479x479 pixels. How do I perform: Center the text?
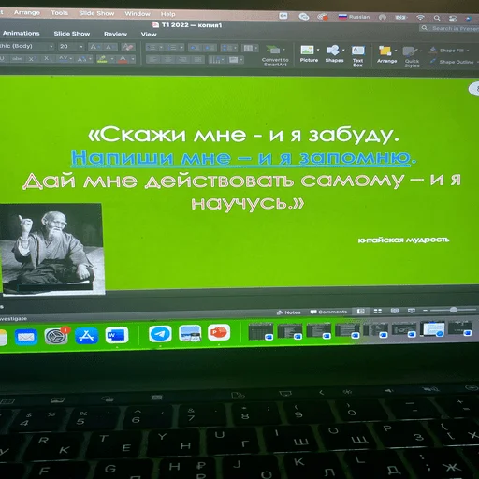pyautogui.click(x=167, y=59)
